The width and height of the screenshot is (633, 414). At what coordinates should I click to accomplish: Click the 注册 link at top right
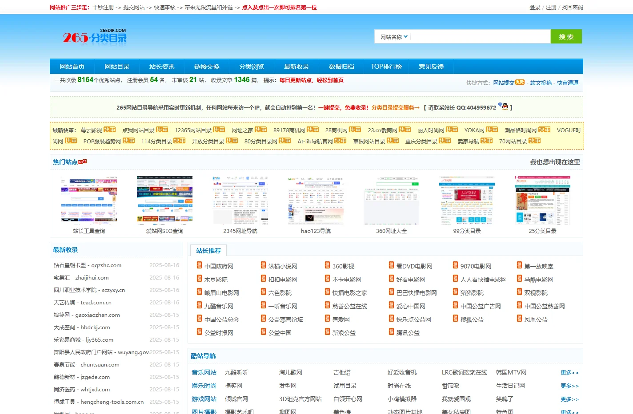point(551,8)
